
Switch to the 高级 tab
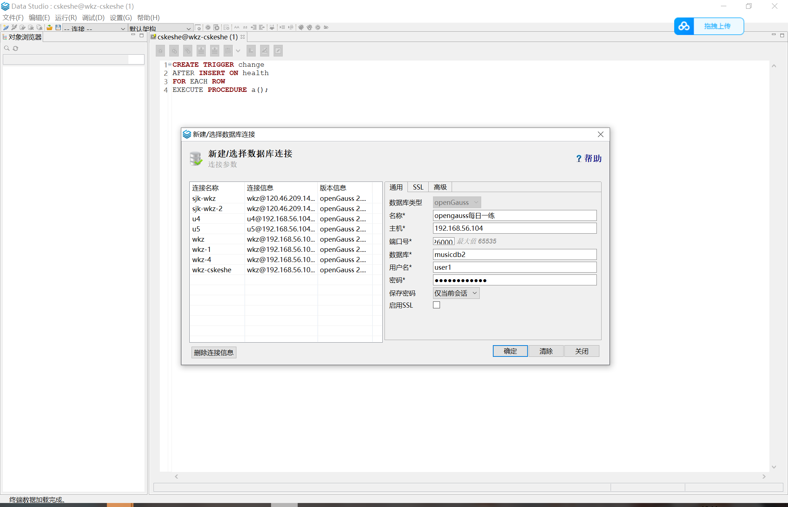pyautogui.click(x=440, y=187)
